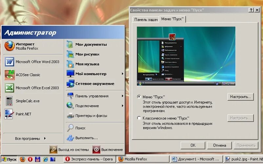Open Сетевое окружение network icon
263x164 pixels.
[x=70, y=84]
